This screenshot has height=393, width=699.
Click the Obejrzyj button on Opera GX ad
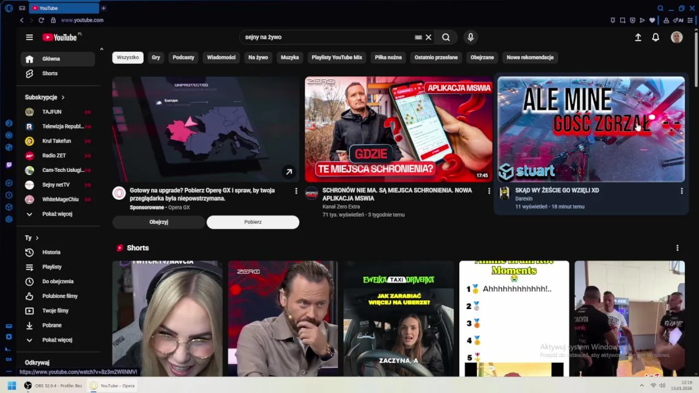click(159, 222)
